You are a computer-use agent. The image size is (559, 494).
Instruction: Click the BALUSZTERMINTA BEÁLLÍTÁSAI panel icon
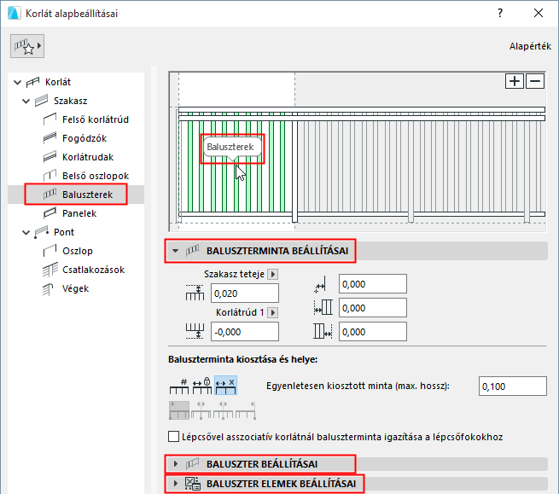193,251
